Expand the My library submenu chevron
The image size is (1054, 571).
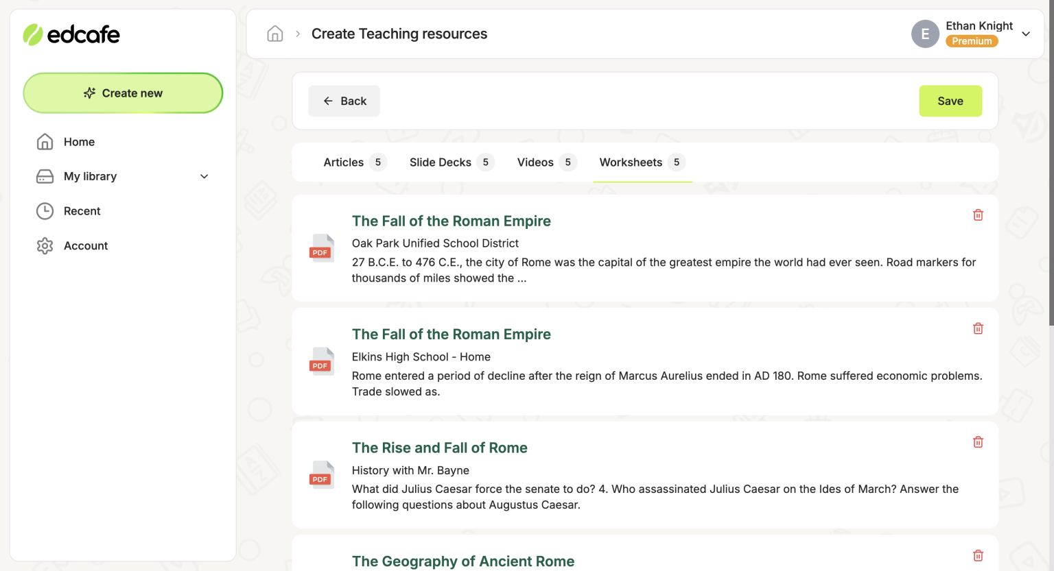point(204,176)
